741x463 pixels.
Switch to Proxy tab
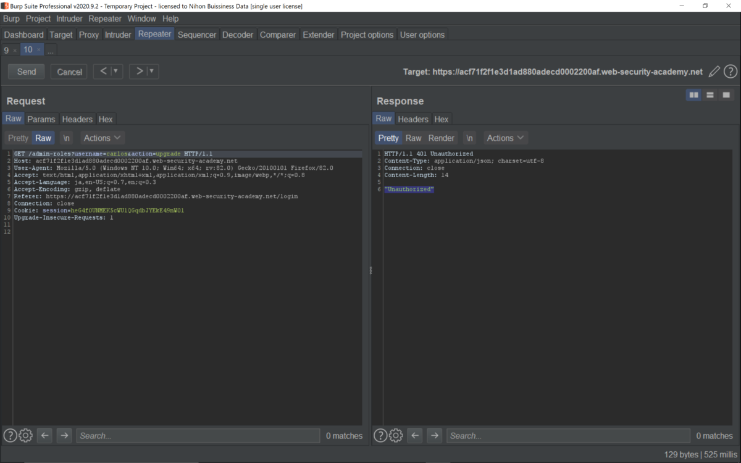click(x=89, y=35)
